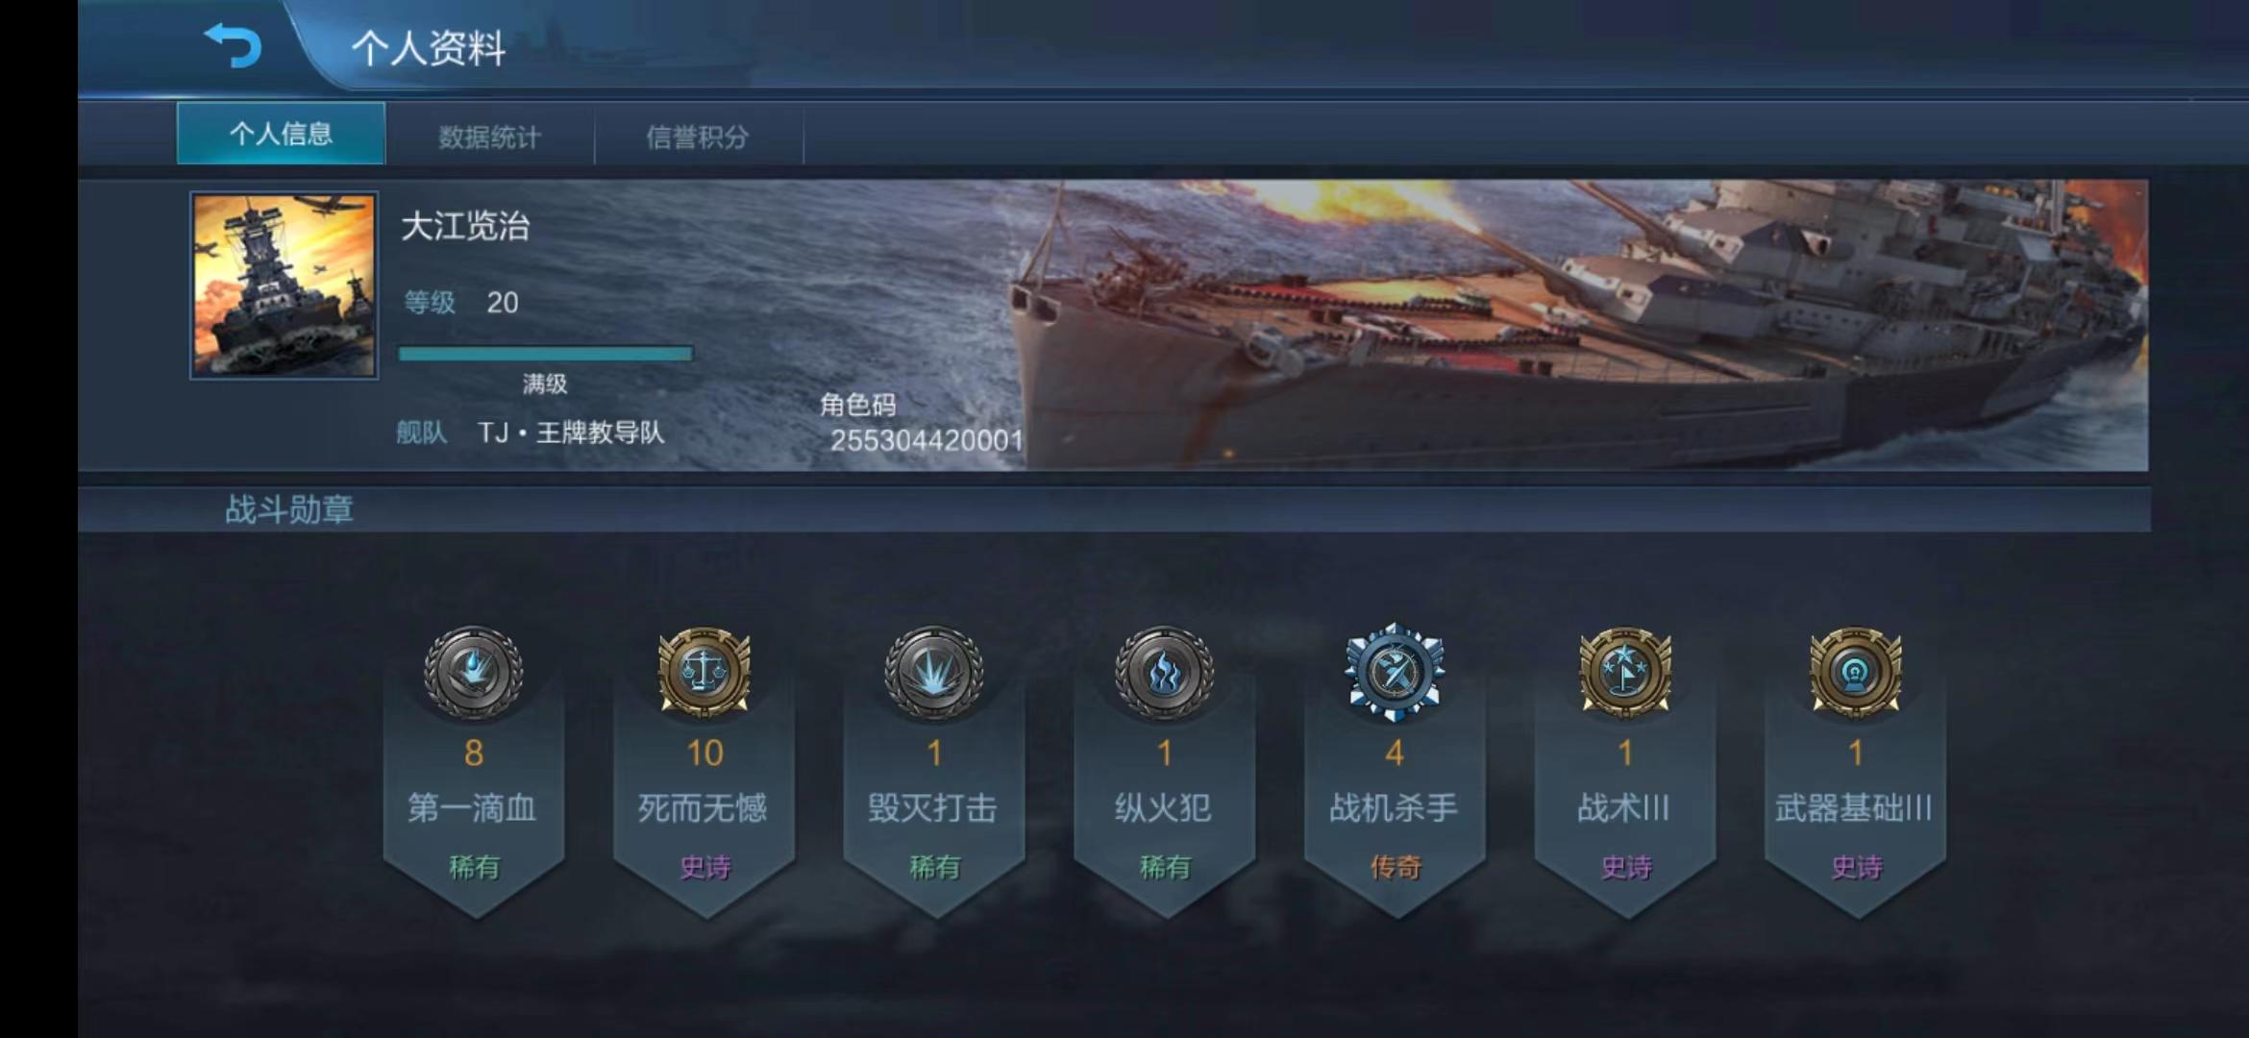Open the 数据统计 tab
Screen dimensions: 2249x1038
pyautogui.click(x=490, y=136)
